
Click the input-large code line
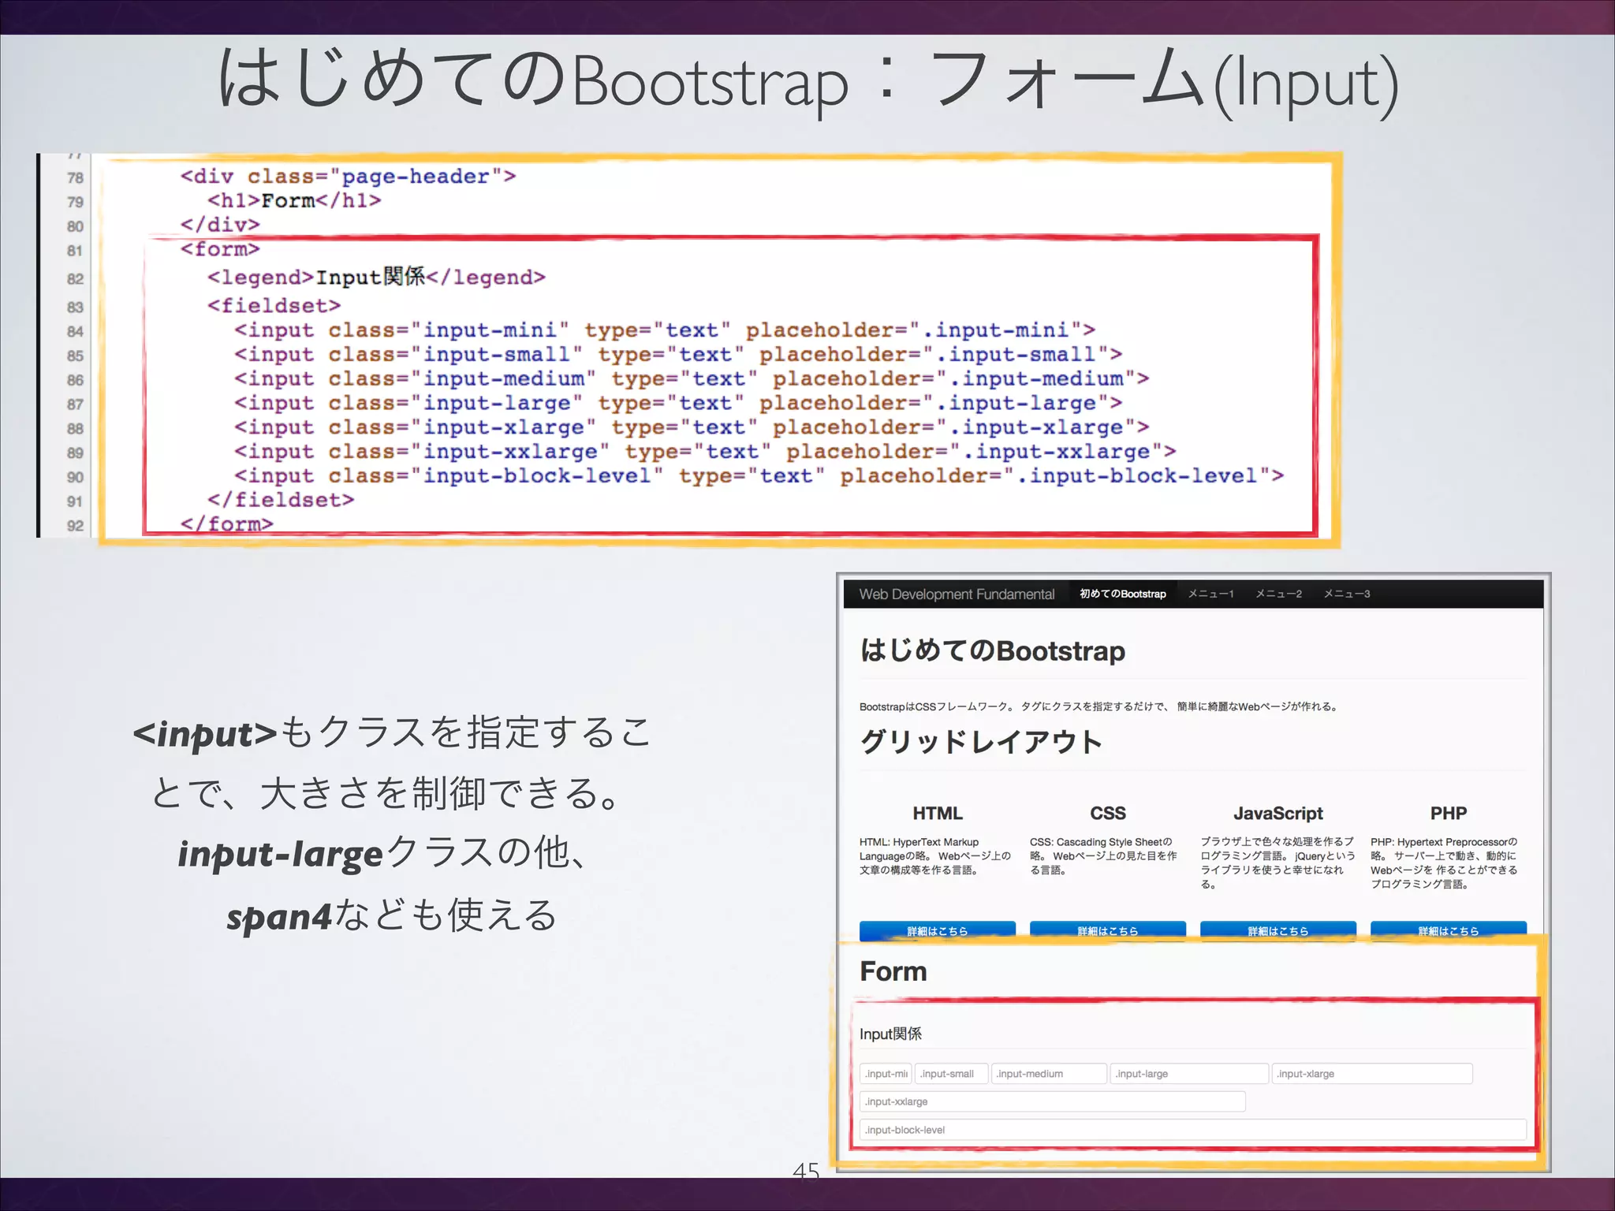point(678,404)
